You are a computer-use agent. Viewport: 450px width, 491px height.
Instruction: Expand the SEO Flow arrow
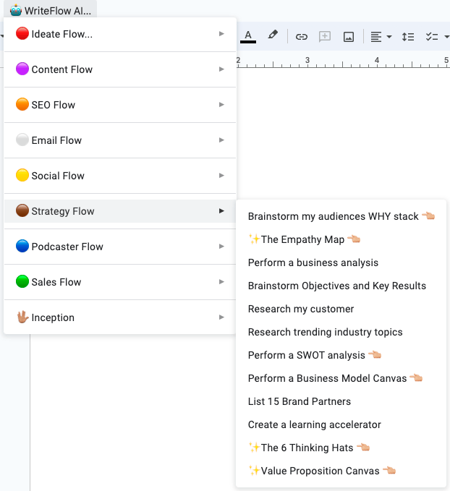pyautogui.click(x=221, y=104)
